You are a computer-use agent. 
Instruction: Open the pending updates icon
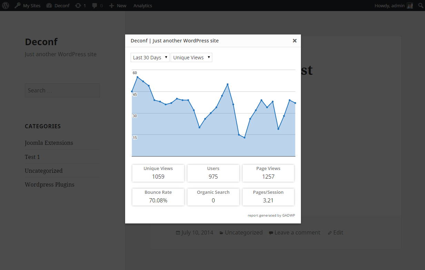click(x=79, y=6)
